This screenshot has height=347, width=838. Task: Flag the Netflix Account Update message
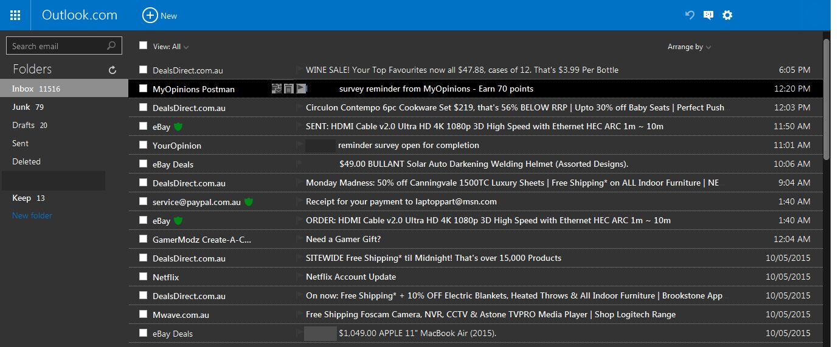click(x=299, y=277)
